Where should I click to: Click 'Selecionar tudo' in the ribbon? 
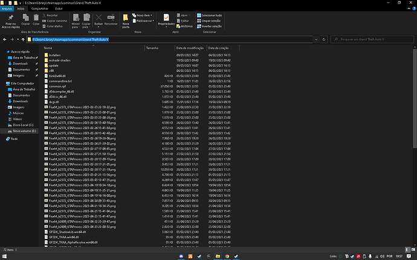pos(210,14)
